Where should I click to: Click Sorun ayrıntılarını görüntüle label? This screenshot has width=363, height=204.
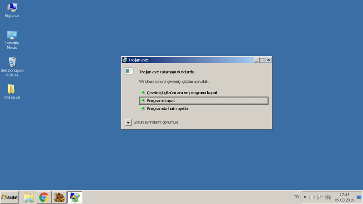tap(156, 122)
